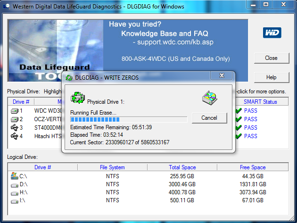Click the Current Sector text
Screen dimensions: 297x223
coord(120,142)
